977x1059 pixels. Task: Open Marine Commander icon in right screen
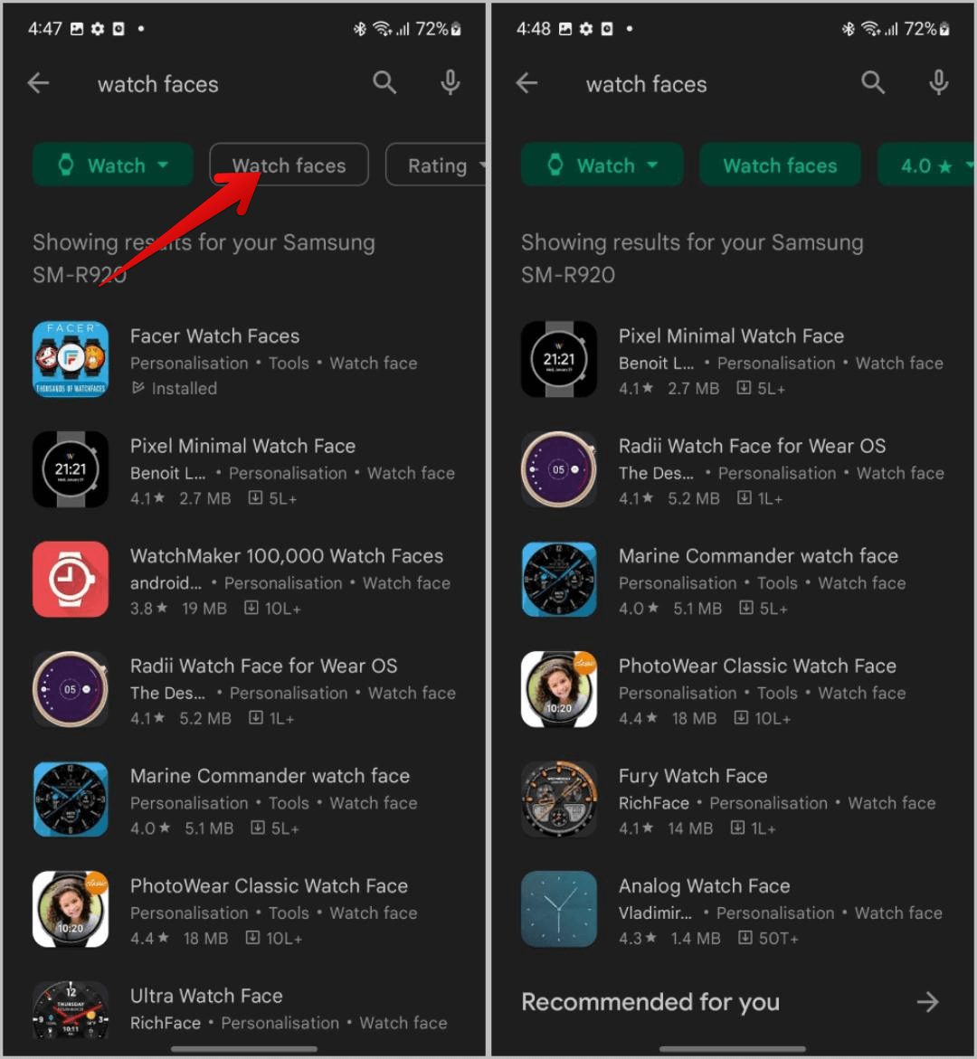pyautogui.click(x=559, y=580)
